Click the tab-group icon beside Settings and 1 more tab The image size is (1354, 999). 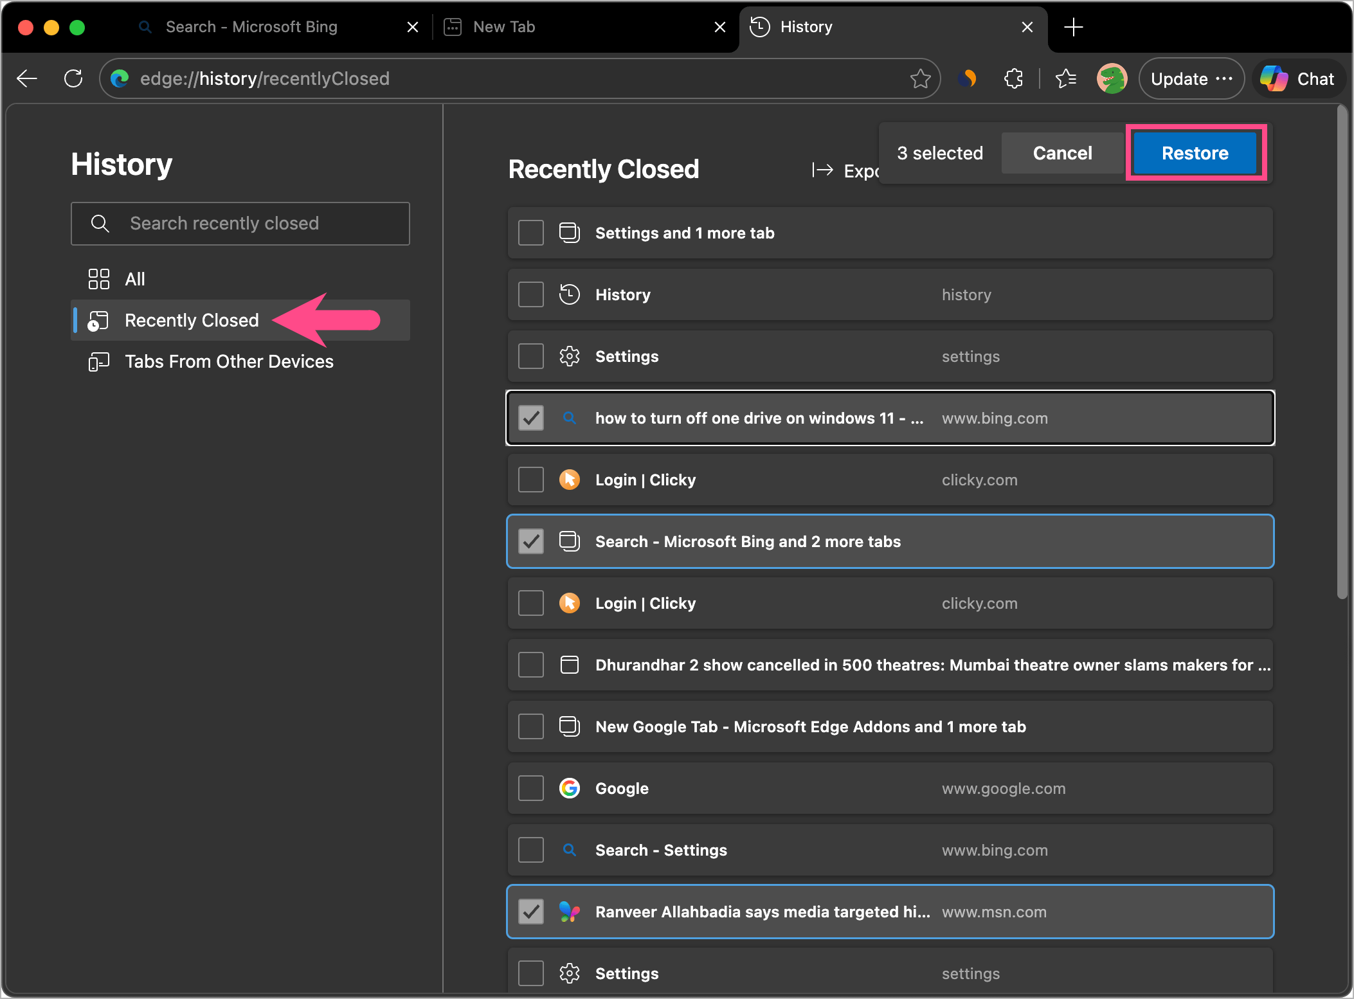pyautogui.click(x=570, y=233)
